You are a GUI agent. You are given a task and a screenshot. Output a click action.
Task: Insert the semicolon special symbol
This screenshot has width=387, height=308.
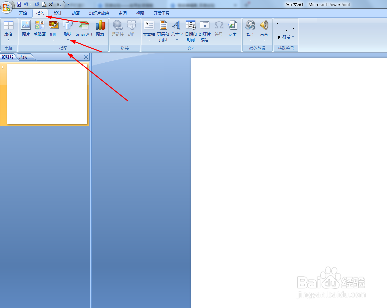pos(279,30)
